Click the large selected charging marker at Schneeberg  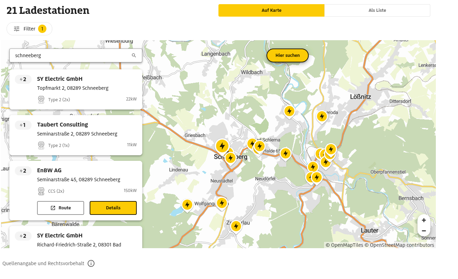(222, 146)
